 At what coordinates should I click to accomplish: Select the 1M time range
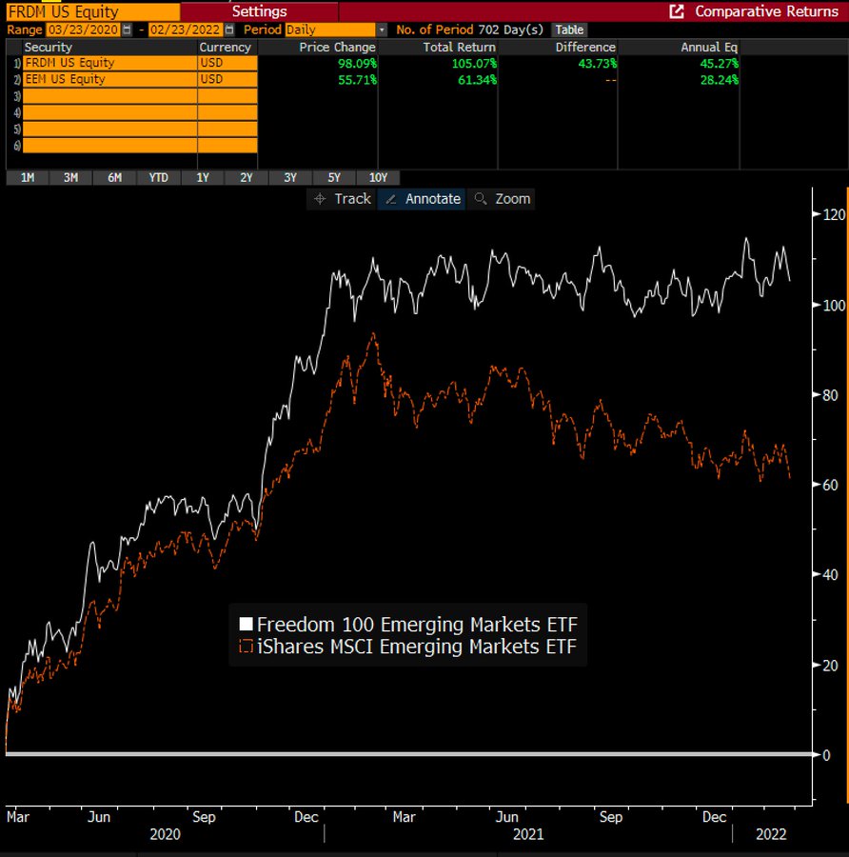[x=28, y=178]
